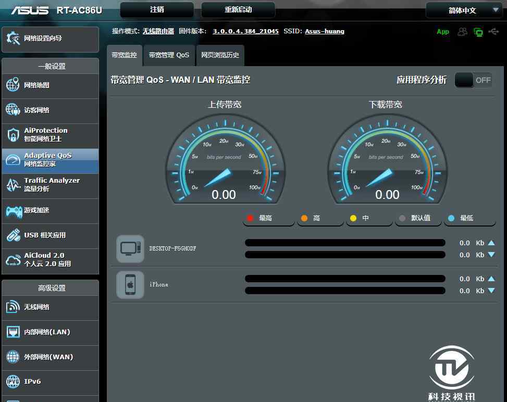Click the AiCloud 2.0 cloud icon
The width and height of the screenshot is (507, 402).
(x=13, y=260)
